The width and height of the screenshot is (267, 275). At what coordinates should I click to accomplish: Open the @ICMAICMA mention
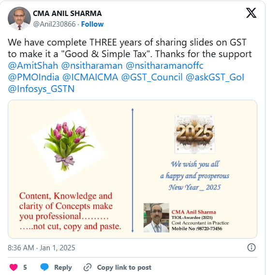(90, 77)
